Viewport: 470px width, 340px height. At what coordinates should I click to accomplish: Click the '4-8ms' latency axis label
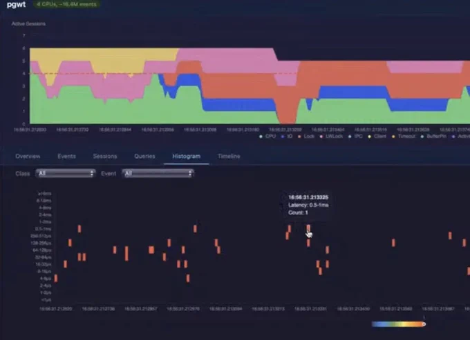pos(45,208)
